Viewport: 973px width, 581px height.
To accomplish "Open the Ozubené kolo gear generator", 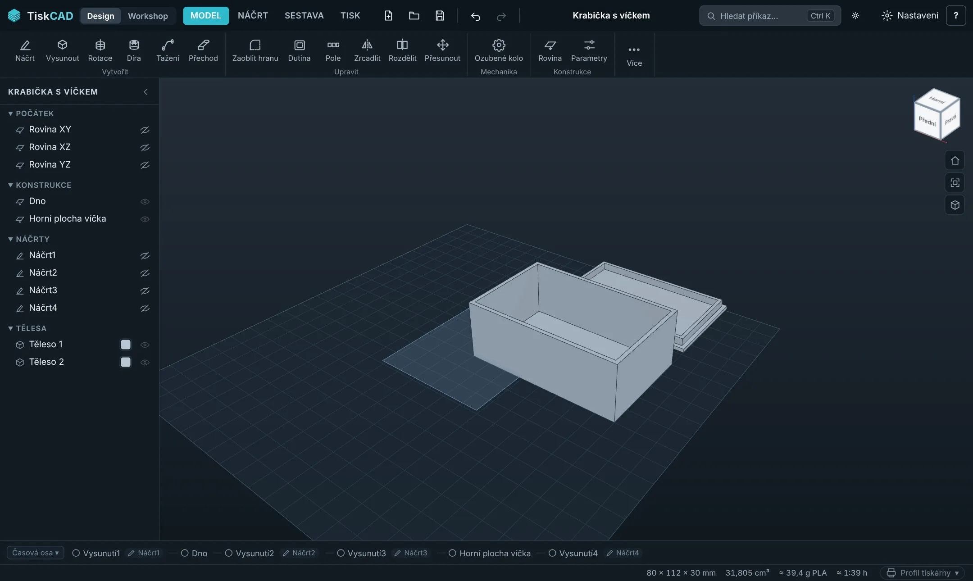I will tap(499, 50).
